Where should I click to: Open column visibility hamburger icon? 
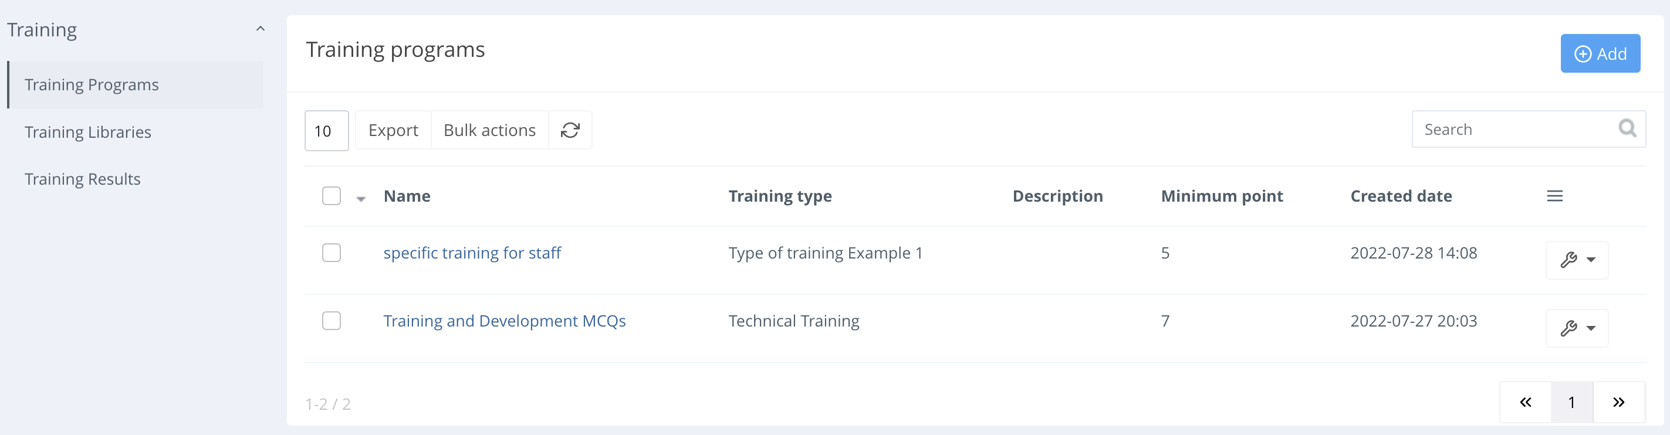1554,196
